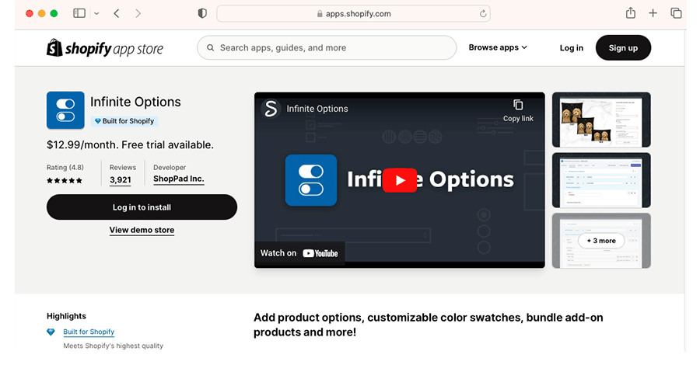Click the privacy shield icon
This screenshot has width=700, height=365.
(202, 13)
